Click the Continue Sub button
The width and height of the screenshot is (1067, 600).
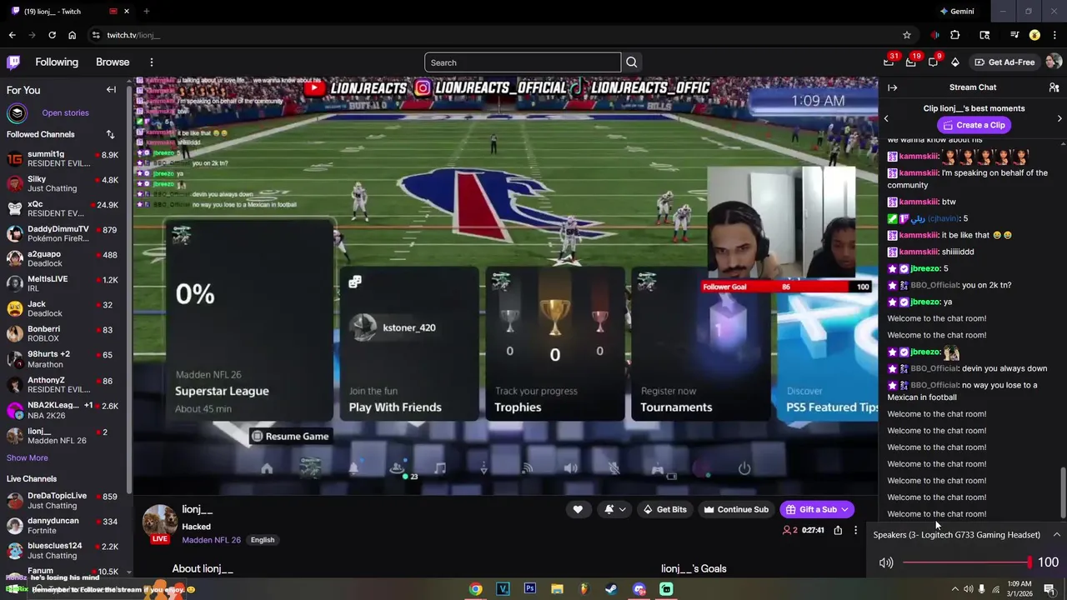[x=736, y=509]
